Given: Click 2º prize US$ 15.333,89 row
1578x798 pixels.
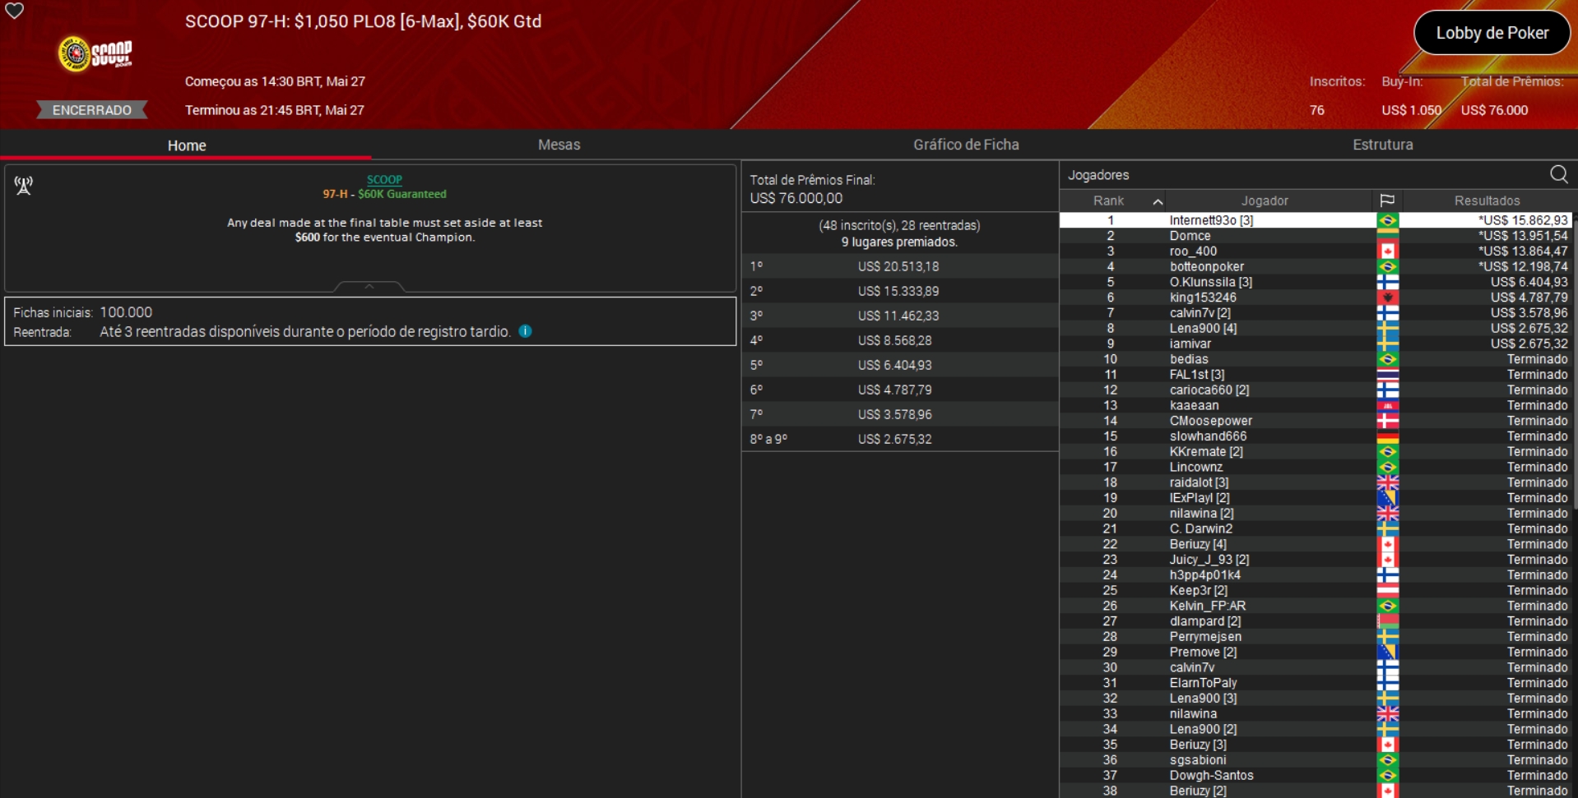Looking at the screenshot, I should (x=899, y=291).
